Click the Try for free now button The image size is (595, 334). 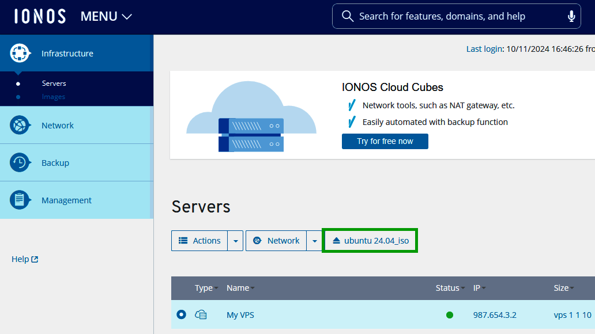385,141
